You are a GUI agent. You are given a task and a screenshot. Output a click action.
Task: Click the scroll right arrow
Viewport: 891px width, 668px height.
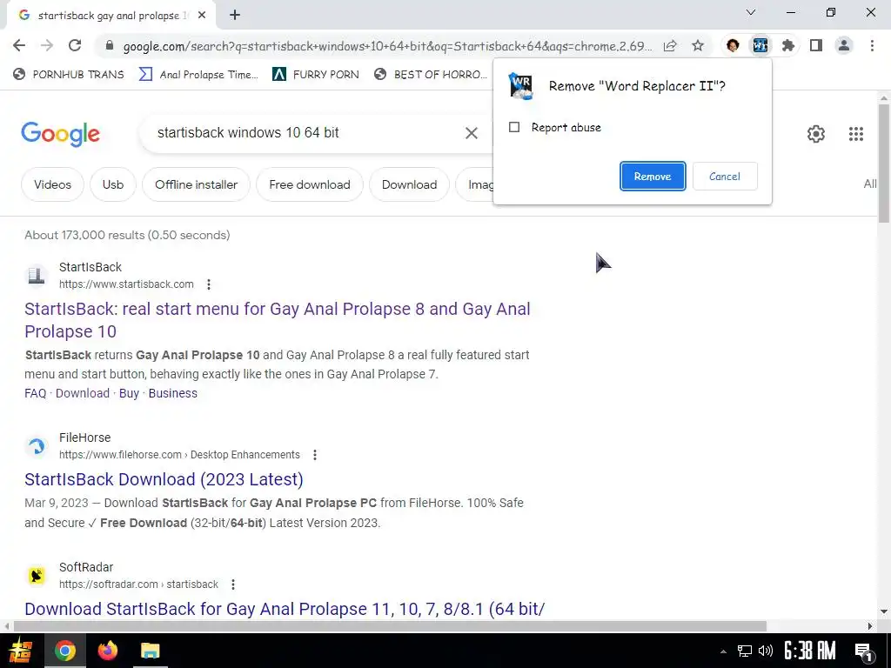pos(870,626)
